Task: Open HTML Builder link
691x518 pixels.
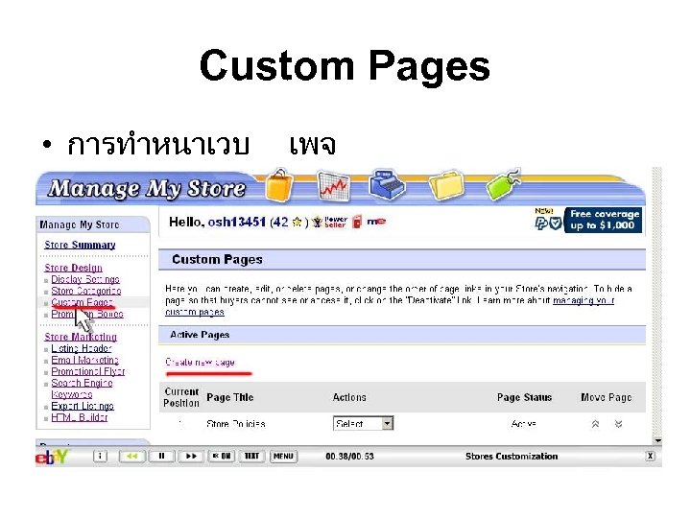Action: pyautogui.click(x=80, y=417)
